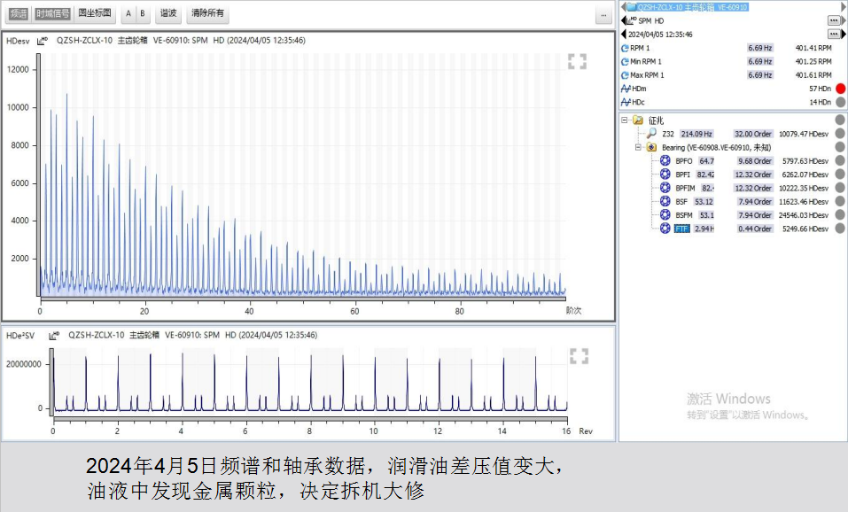Select the BPFO bearing icon

(x=665, y=161)
